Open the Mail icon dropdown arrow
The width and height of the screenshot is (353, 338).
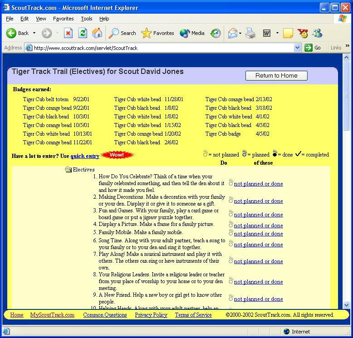pyautogui.click(x=240, y=33)
